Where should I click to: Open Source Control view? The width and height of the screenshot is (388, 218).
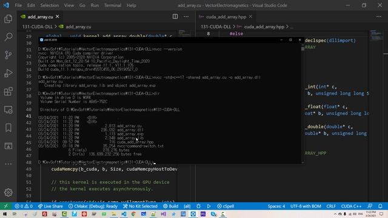point(8,55)
